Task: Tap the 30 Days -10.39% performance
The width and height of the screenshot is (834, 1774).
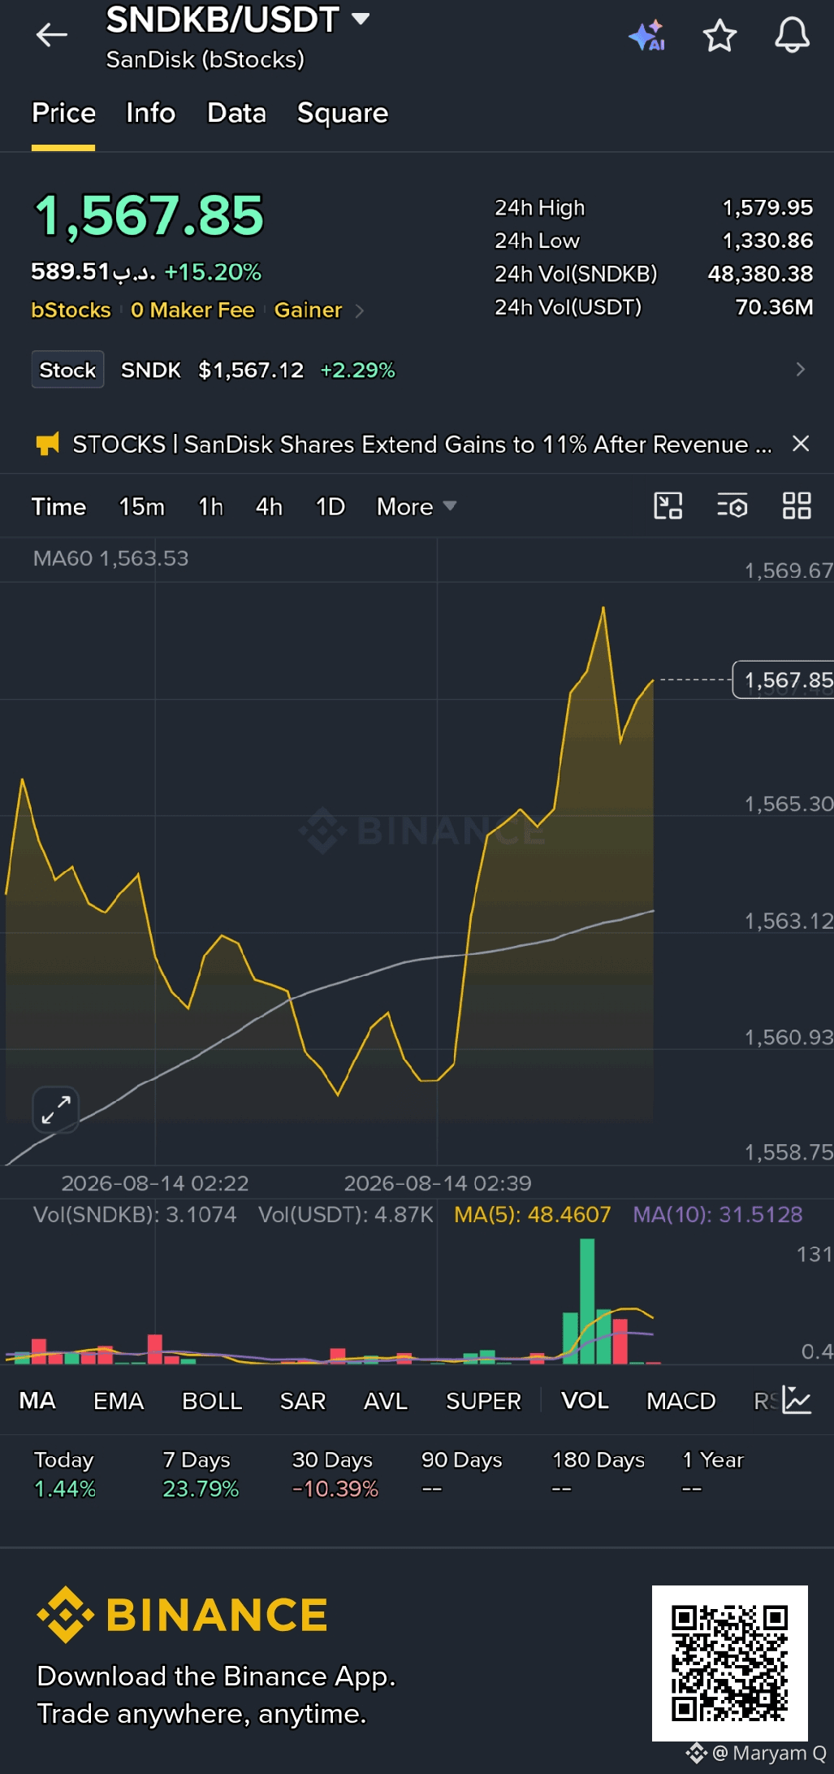Action: tap(335, 1474)
